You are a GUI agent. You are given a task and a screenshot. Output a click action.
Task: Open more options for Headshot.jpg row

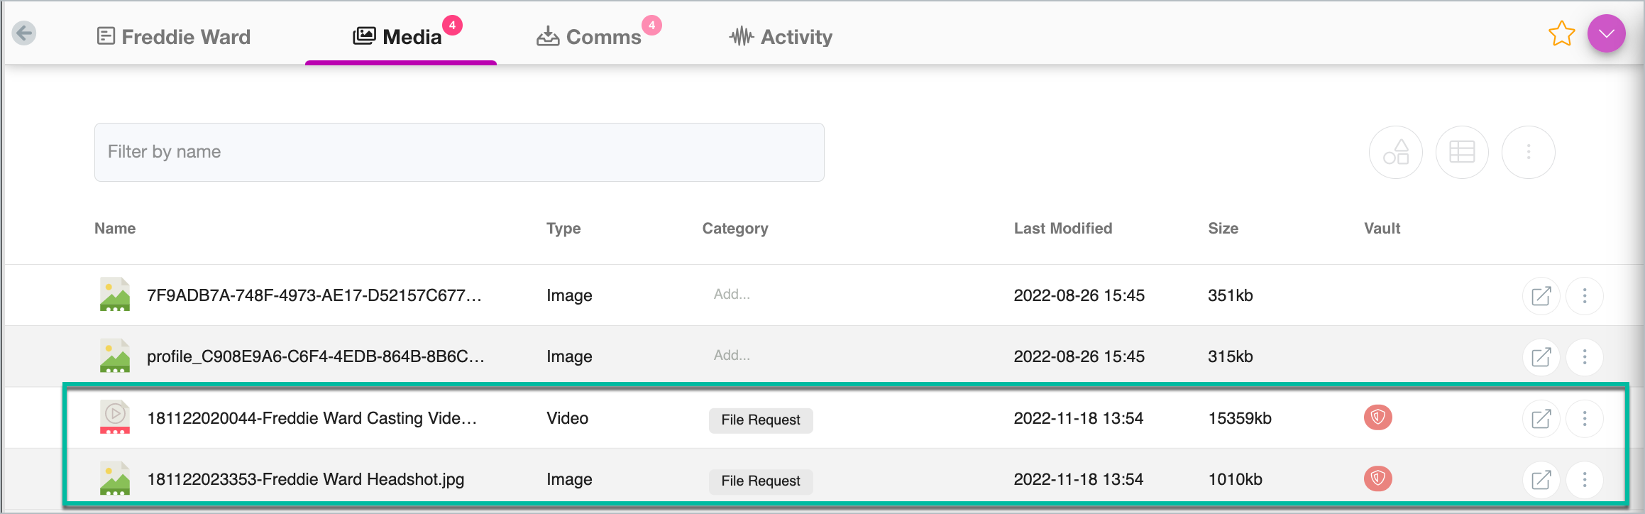pos(1585,481)
